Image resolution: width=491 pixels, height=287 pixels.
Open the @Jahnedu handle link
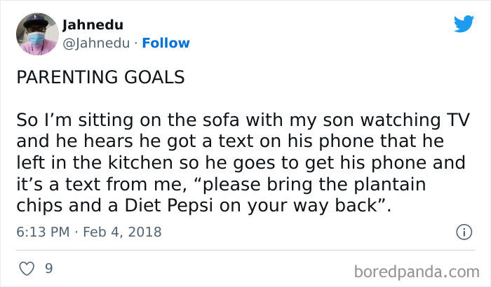(96, 43)
